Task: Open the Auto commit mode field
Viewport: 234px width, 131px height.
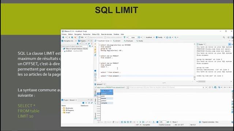Action: click(133, 37)
